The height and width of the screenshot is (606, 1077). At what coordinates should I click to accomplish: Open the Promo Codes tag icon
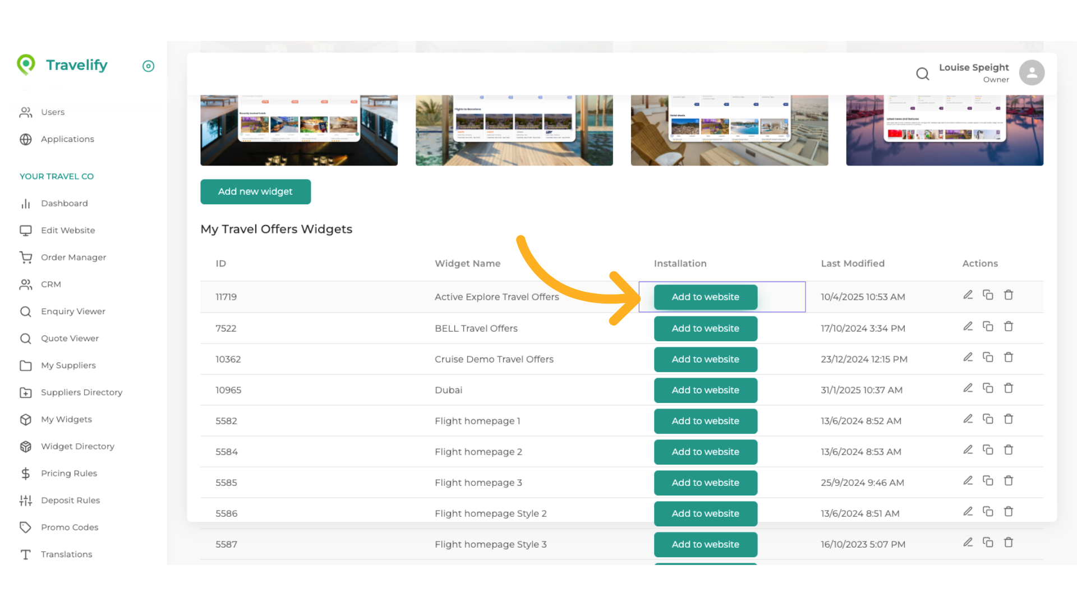26,527
